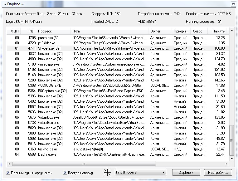Click the 'Login: КОМП-ПК\Комп' label
238x181 pixels.
pos(24,22)
